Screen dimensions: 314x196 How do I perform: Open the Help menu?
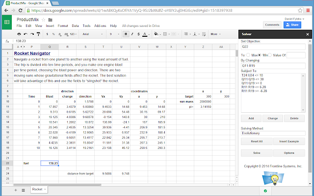(x=113, y=26)
